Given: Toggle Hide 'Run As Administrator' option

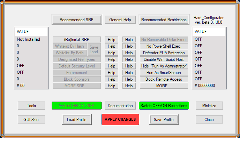Looking at the screenshot, I should click(164, 66).
